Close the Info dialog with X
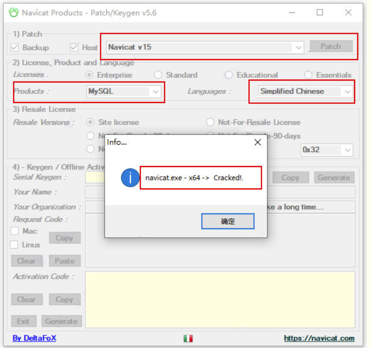The image size is (371, 348). [x=258, y=142]
